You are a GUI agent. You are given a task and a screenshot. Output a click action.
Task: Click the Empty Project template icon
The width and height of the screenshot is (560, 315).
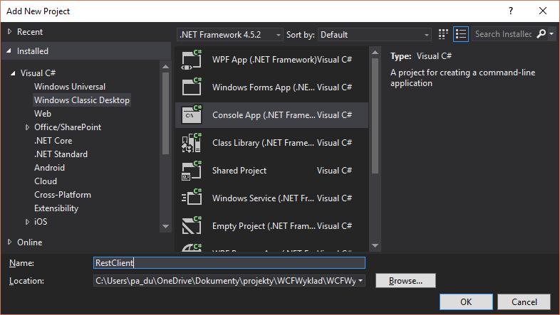coord(192,226)
